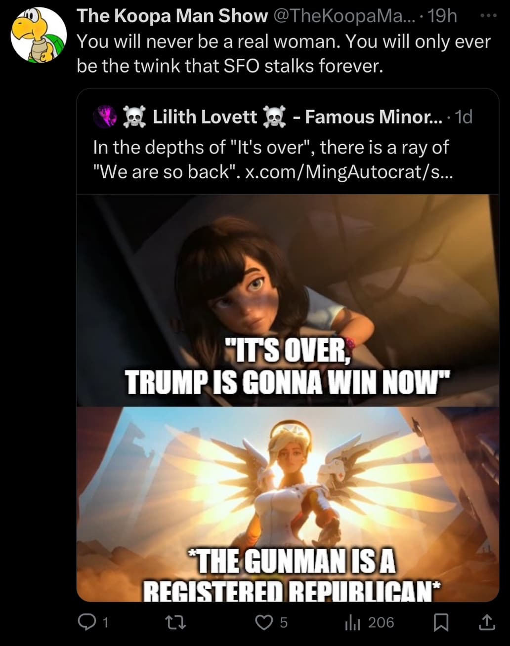View post analytics bar chart icon

pos(352,622)
